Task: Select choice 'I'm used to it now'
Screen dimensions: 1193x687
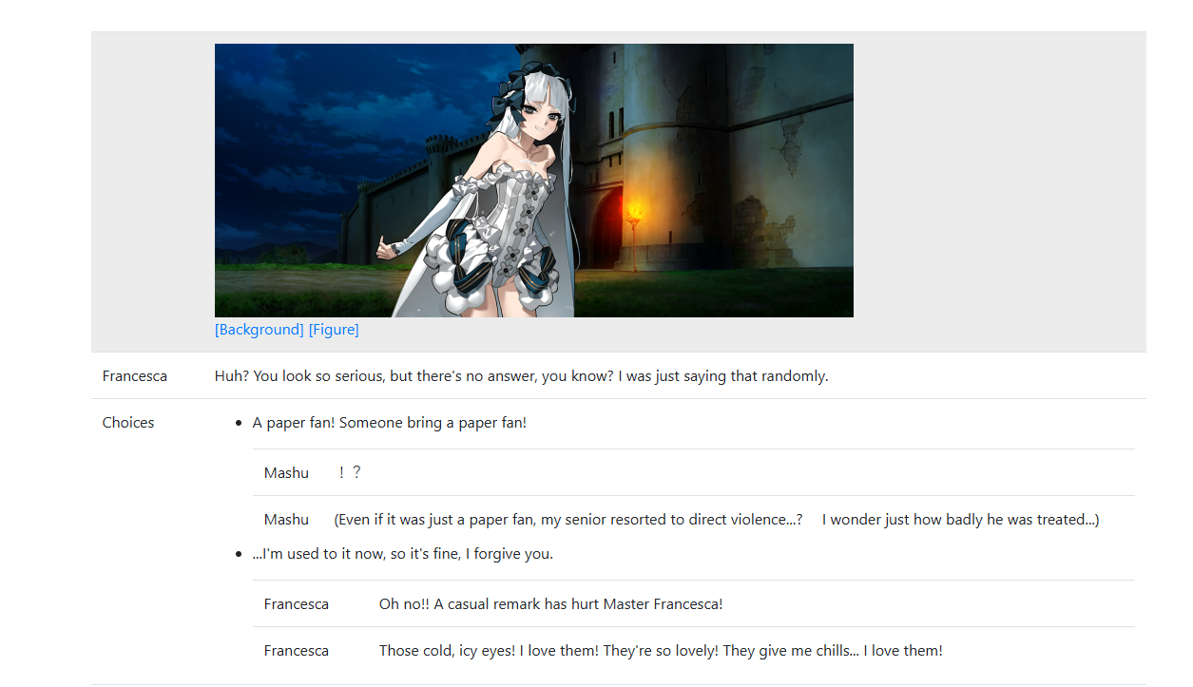Action: (403, 554)
